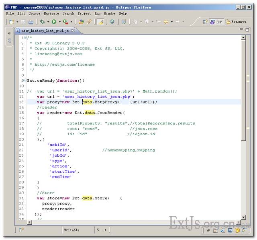
Task: Click the horizontal scrollbar left arrow
Action: [x=29, y=222]
